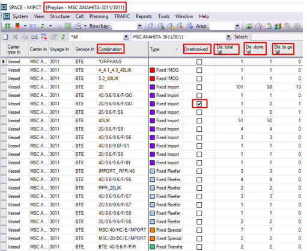Click the green grid layout icon beside magnifier

(x=68, y=26)
